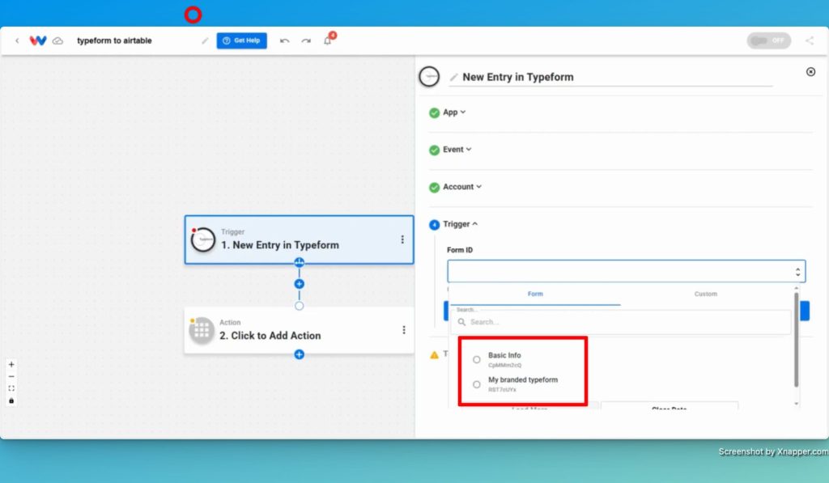Screen dimensions: 829x483
Task: Click the redo arrow icon
Action: click(306, 40)
